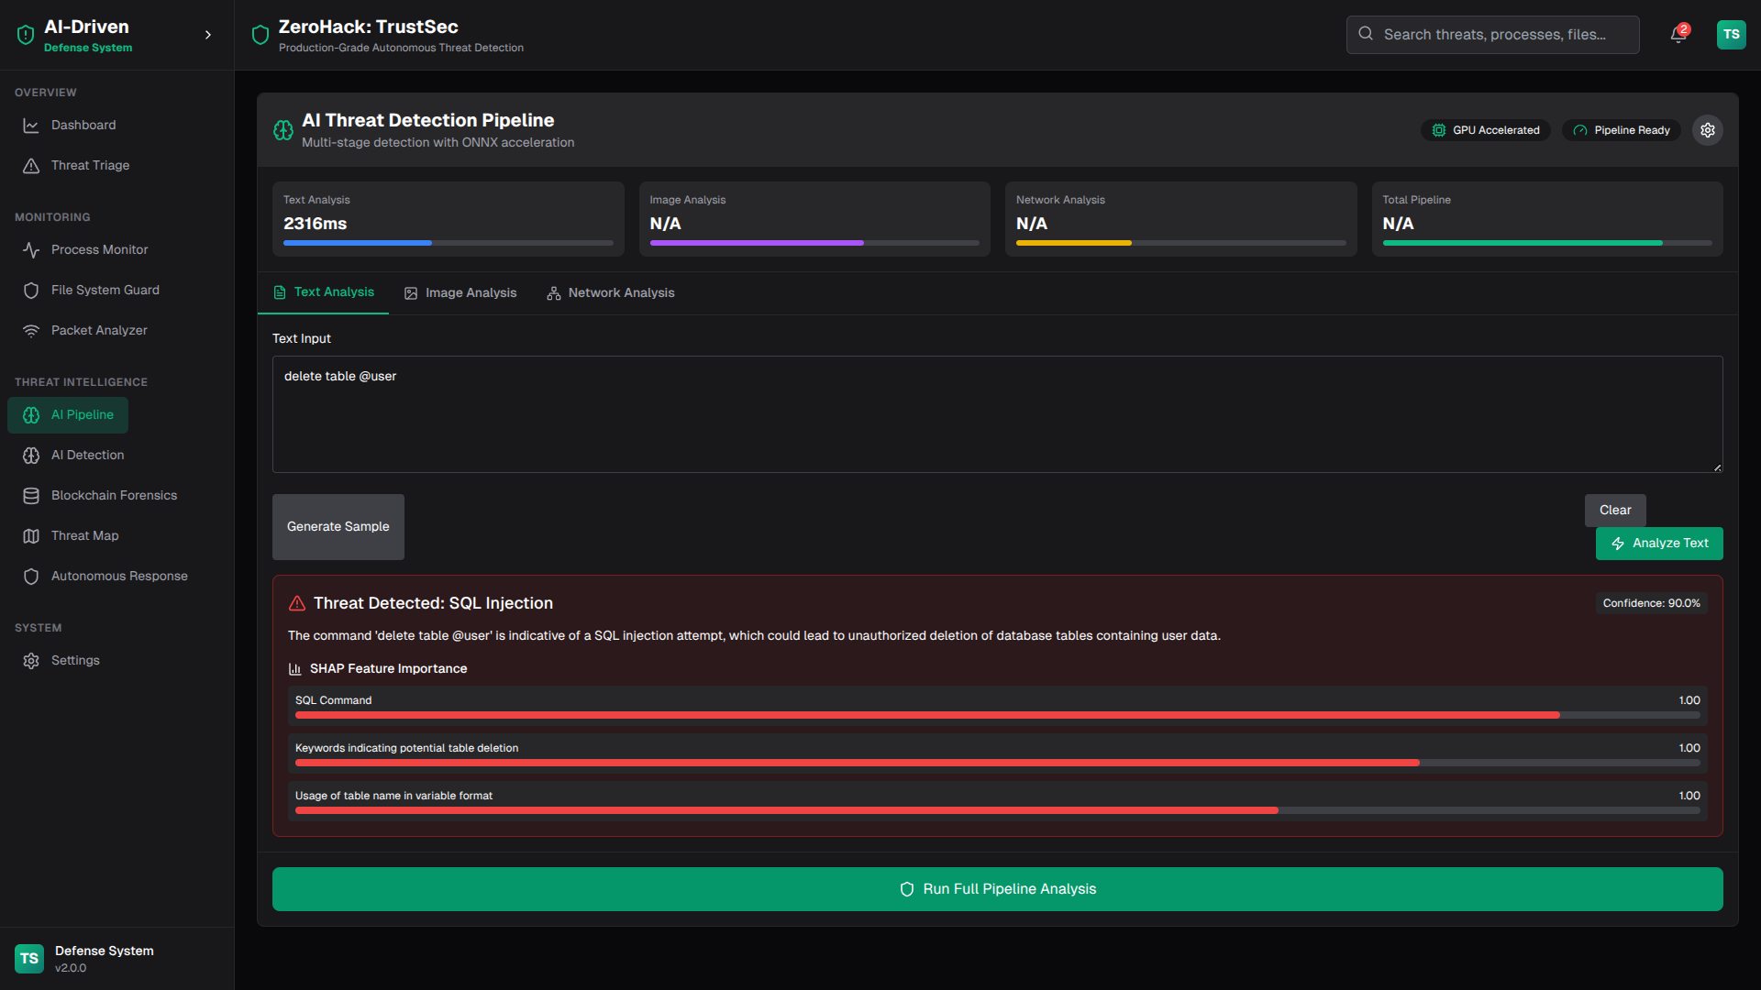Switch to the Image Analysis tab
Screen dimensions: 1761x990
460,292
